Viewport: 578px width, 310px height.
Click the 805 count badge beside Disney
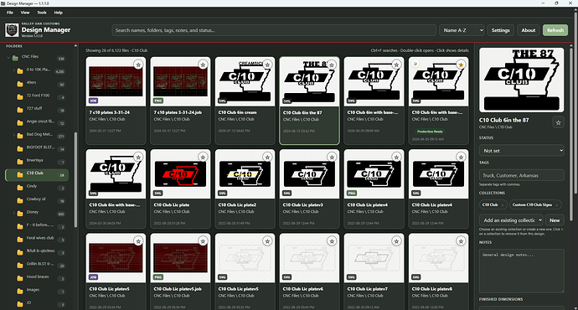pos(61,214)
